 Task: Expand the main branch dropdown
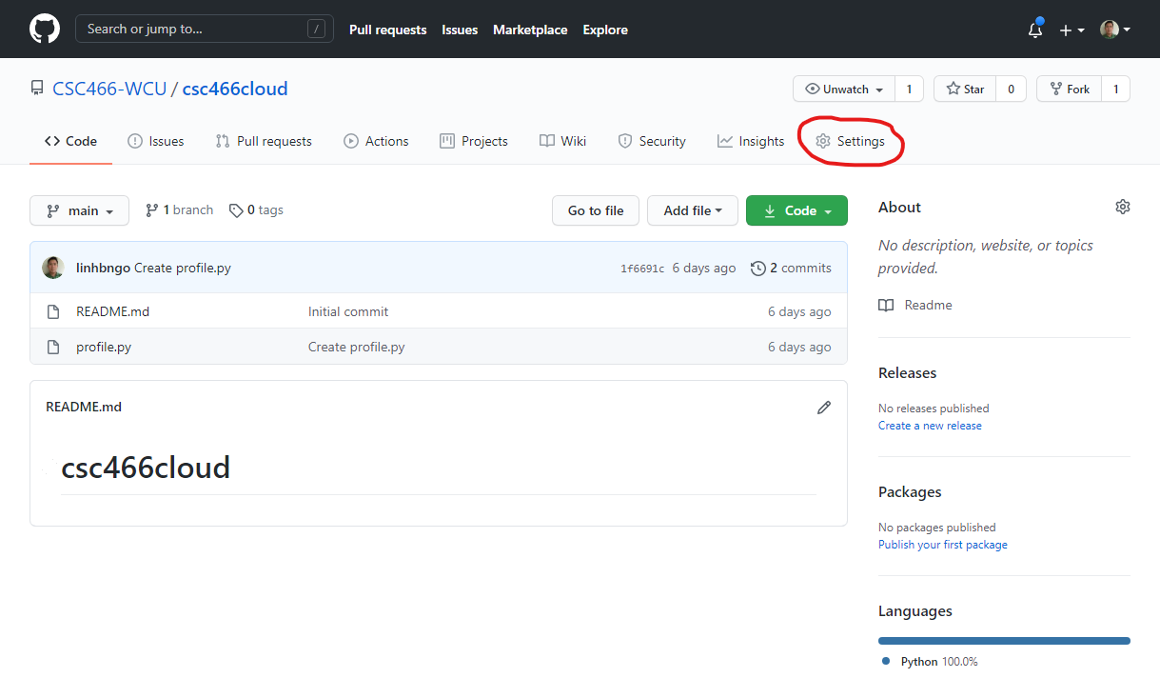tap(79, 210)
